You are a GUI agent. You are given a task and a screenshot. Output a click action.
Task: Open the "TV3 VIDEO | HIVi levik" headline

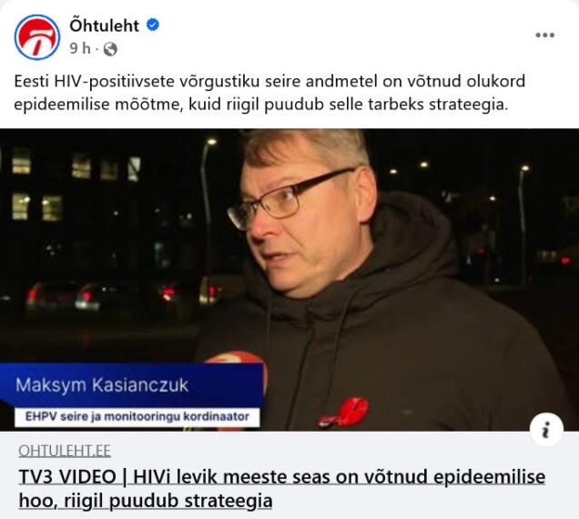(281, 476)
